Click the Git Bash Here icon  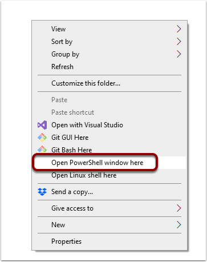pos(42,150)
